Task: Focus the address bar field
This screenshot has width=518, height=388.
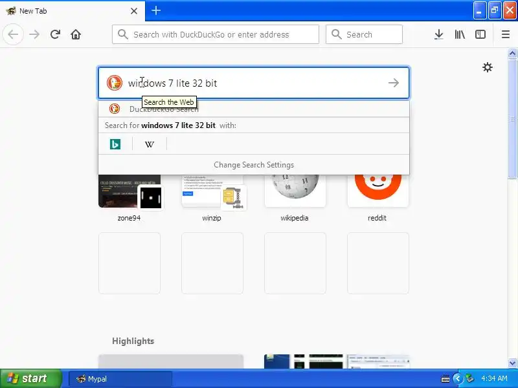Action: pos(216,34)
